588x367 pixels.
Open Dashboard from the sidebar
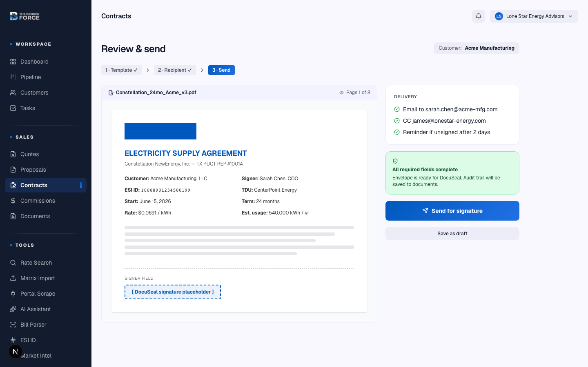tap(46, 62)
